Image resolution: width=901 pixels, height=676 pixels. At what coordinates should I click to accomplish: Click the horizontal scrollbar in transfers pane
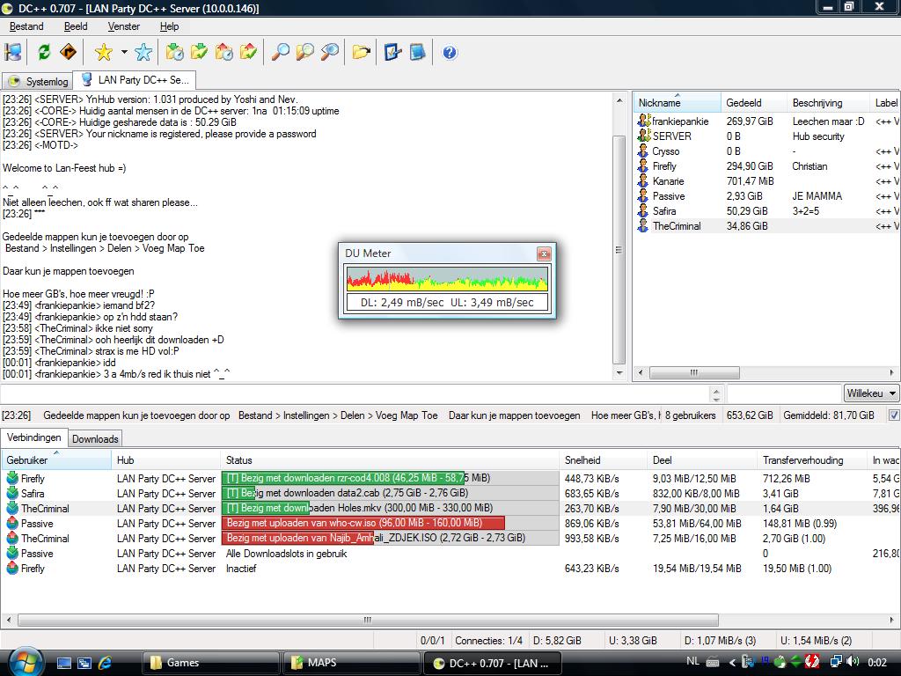367,620
